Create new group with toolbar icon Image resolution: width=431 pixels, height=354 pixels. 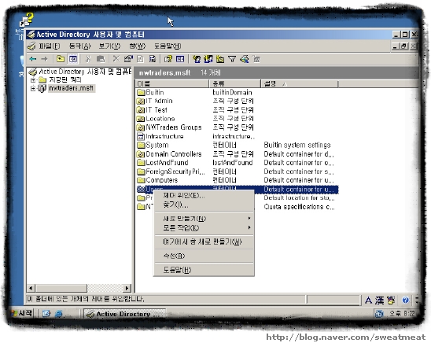[208, 59]
